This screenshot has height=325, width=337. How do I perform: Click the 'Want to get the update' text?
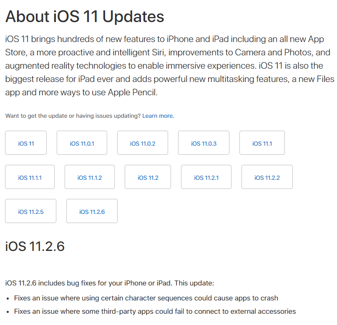coord(73,116)
